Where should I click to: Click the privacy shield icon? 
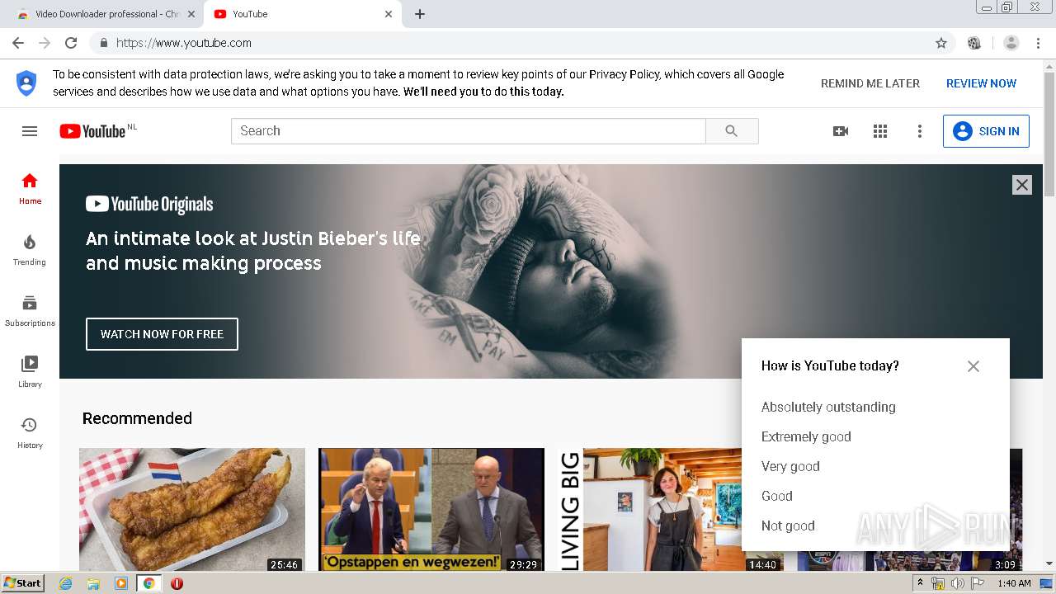click(26, 83)
